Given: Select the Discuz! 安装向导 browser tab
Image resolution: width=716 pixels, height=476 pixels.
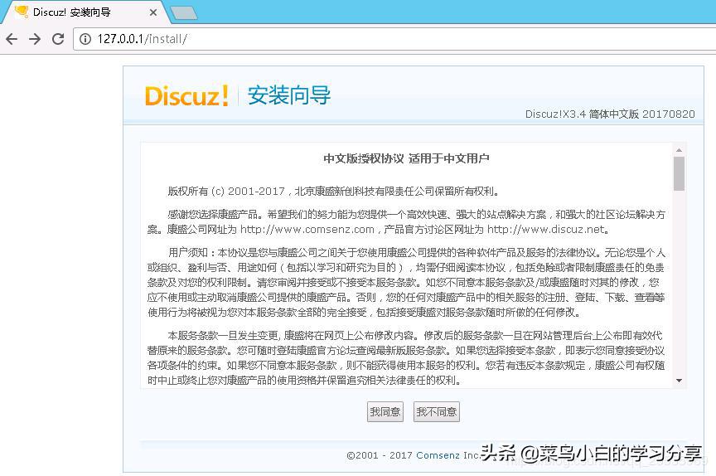Looking at the screenshot, I should [x=86, y=12].
